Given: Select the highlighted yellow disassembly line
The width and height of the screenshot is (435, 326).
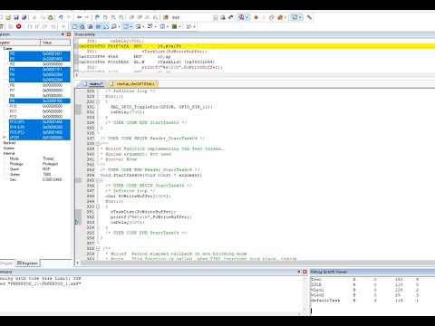Looking at the screenshot, I should 256,46.
